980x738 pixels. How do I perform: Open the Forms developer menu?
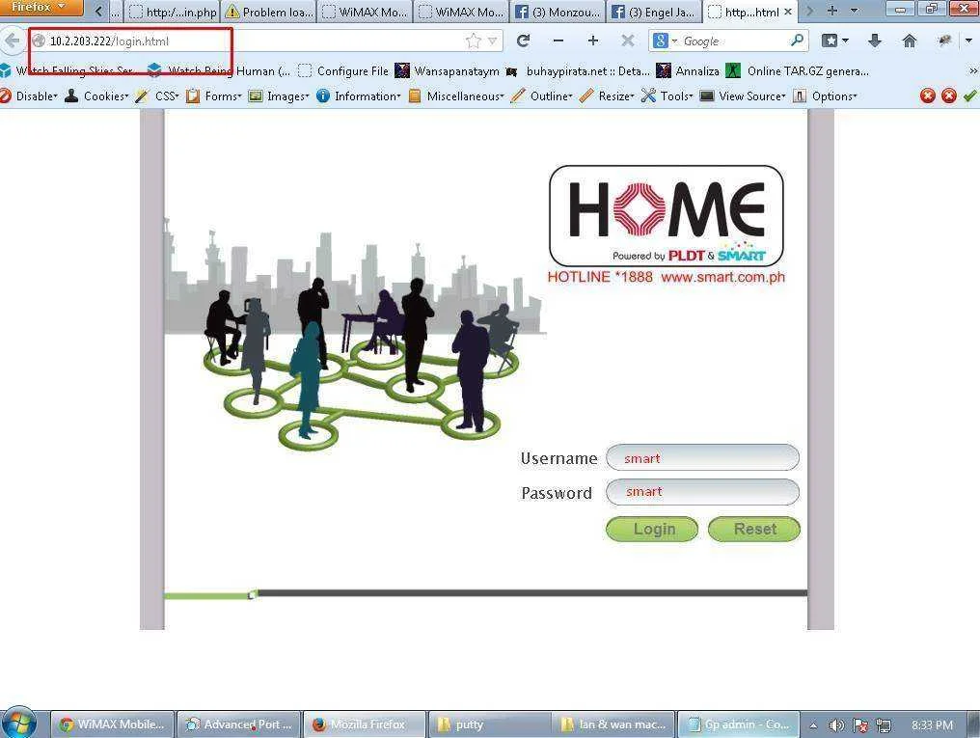214,96
